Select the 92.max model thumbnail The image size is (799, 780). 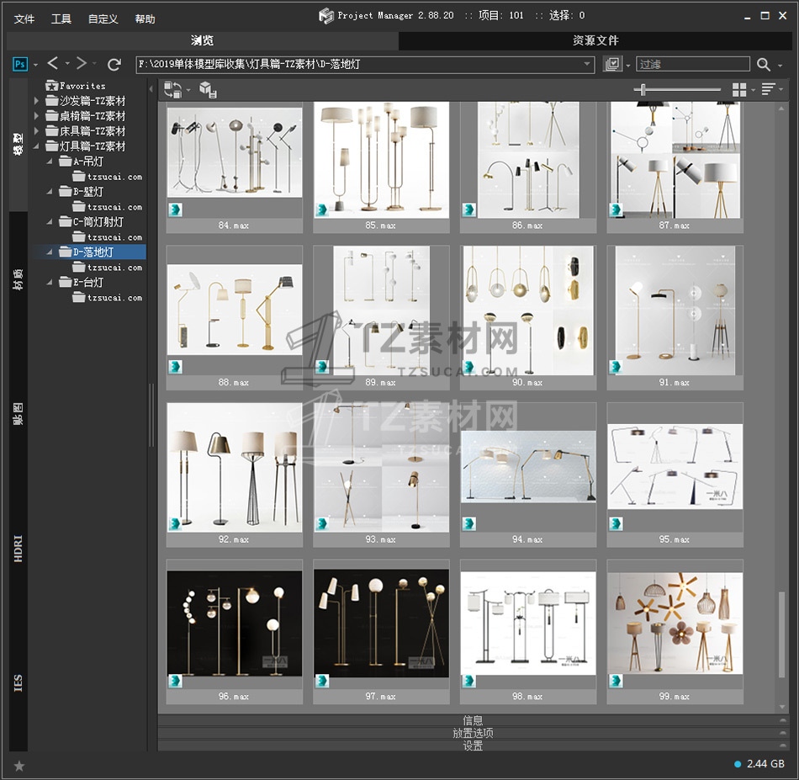click(x=234, y=467)
